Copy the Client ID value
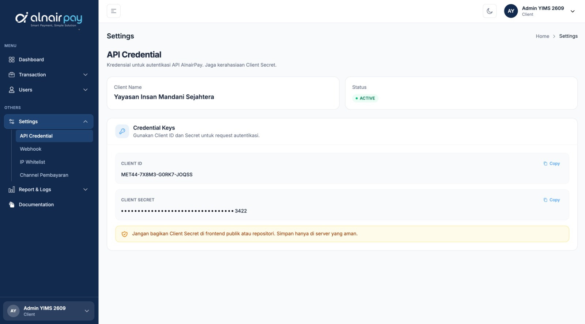 552,163
